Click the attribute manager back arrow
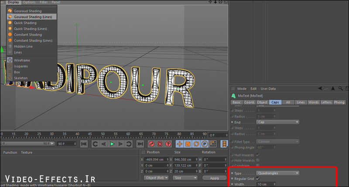Viewport: 349px width, 187px height. [320, 88]
